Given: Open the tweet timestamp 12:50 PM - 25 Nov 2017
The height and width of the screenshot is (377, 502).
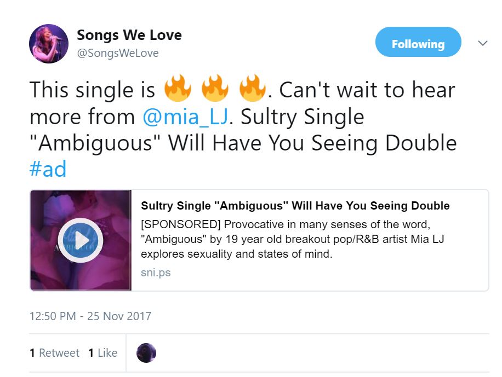Looking at the screenshot, I should coord(90,316).
